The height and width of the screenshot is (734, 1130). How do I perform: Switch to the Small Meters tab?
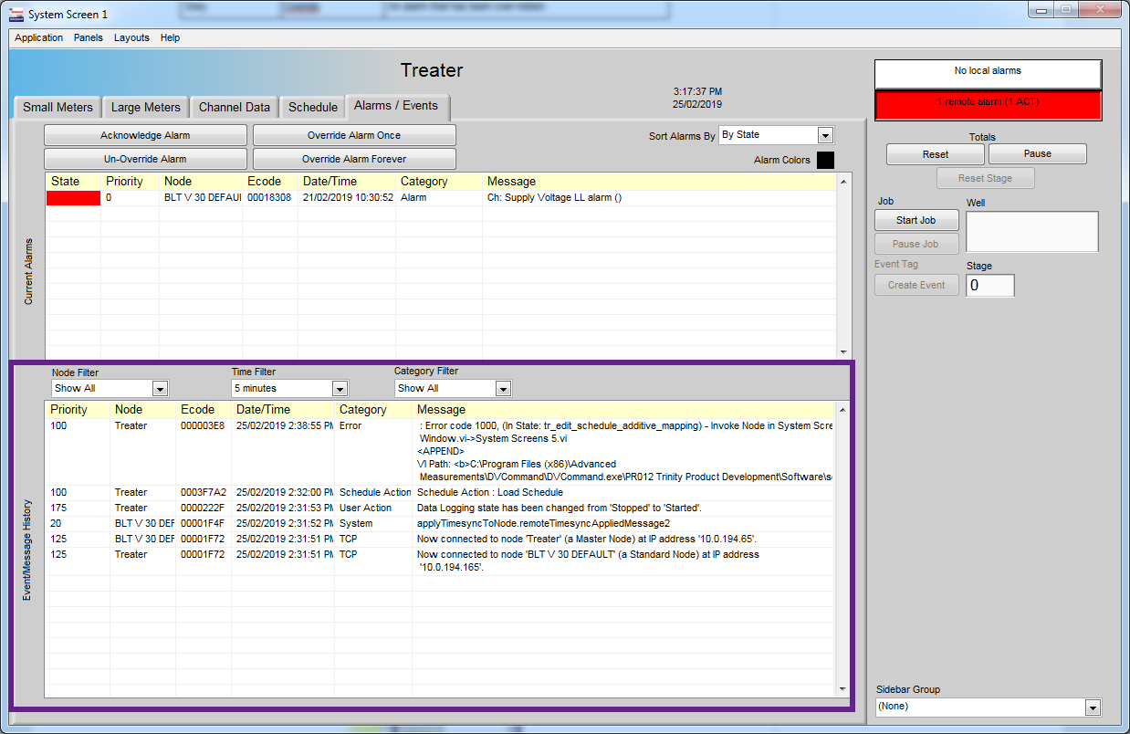pyautogui.click(x=57, y=107)
